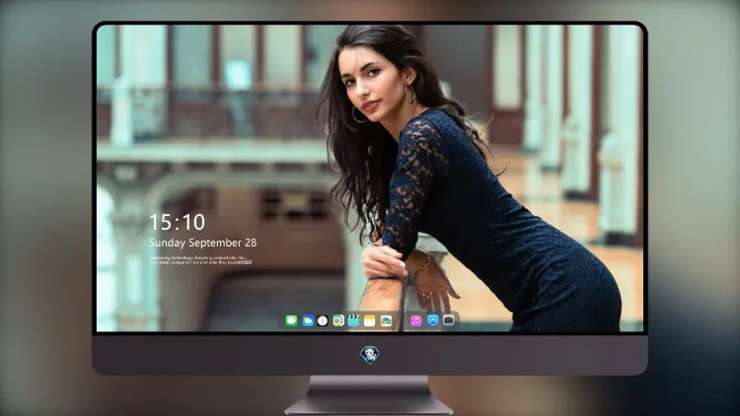This screenshot has height=416, width=740.
Task: Open the Photos gallery app in dock
Action: coord(386,320)
